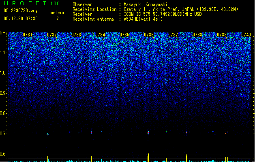Screen dimensions: 255x162
Task: Click the 1.1 kHz axis label
Action: [x=3, y=53]
